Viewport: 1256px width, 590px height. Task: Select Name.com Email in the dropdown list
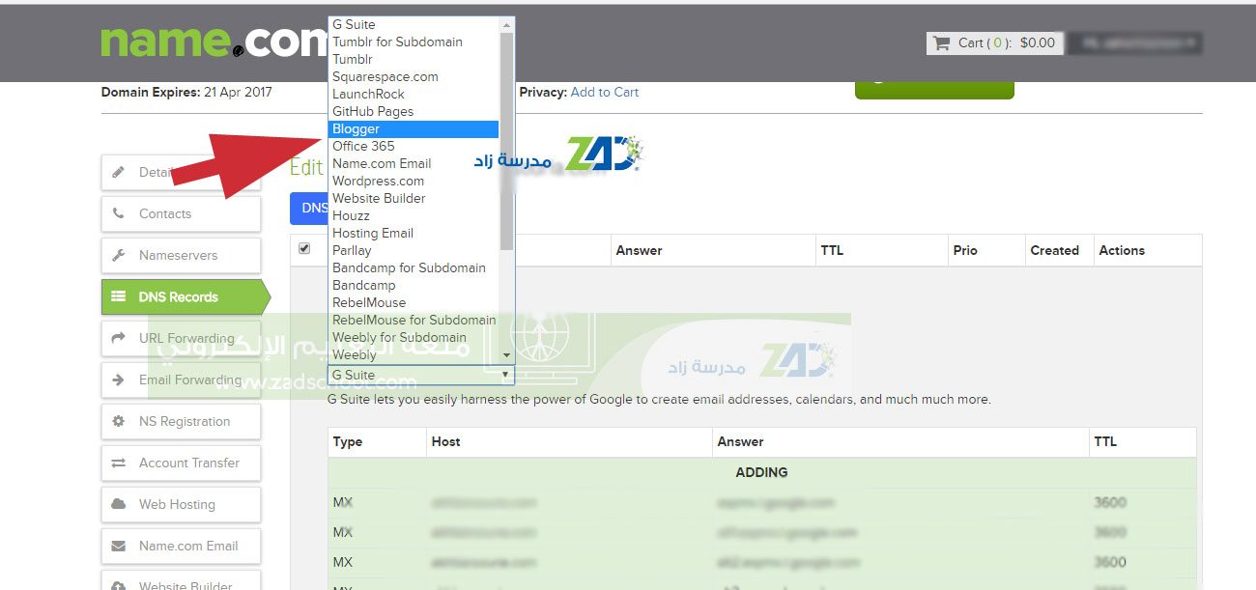coord(414,163)
